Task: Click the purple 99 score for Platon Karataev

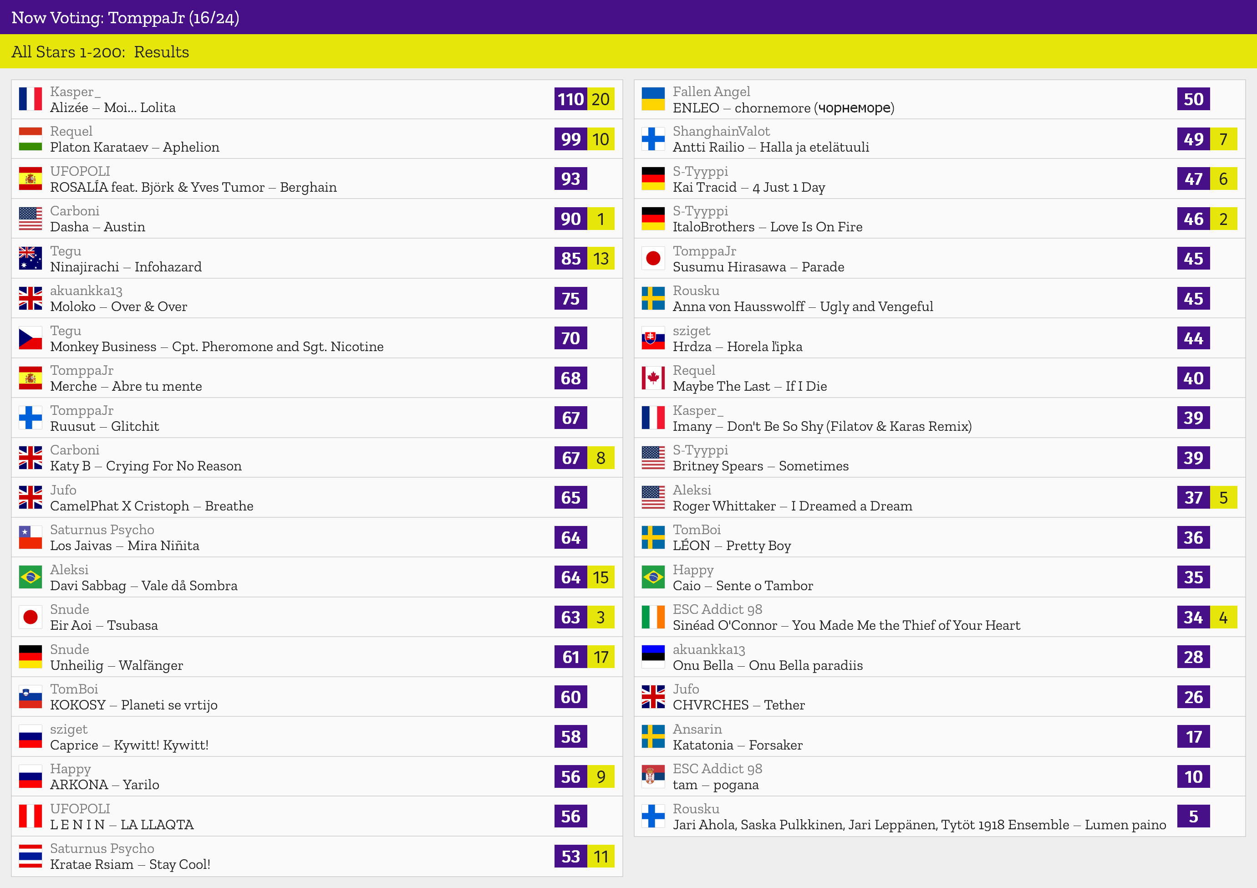Action: 571,139
